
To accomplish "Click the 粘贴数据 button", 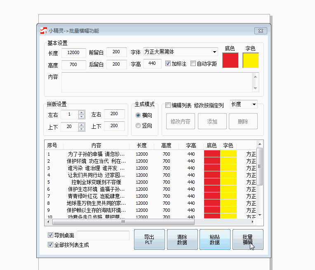I will (215, 239).
